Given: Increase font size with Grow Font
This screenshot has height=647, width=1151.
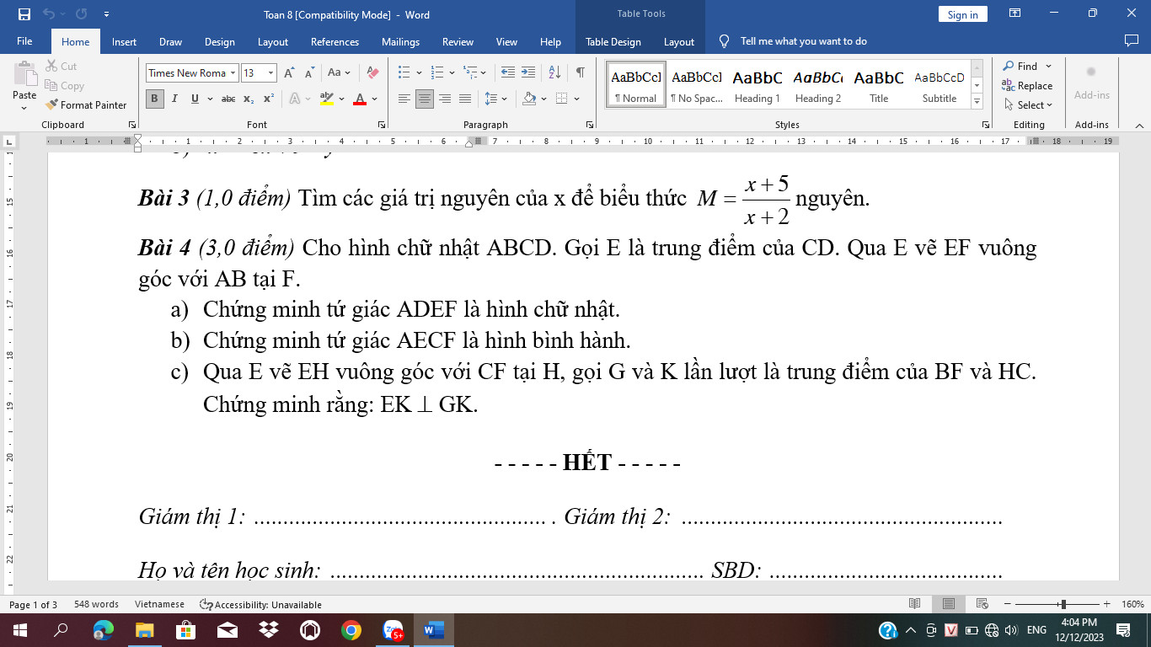Looking at the screenshot, I should [289, 72].
